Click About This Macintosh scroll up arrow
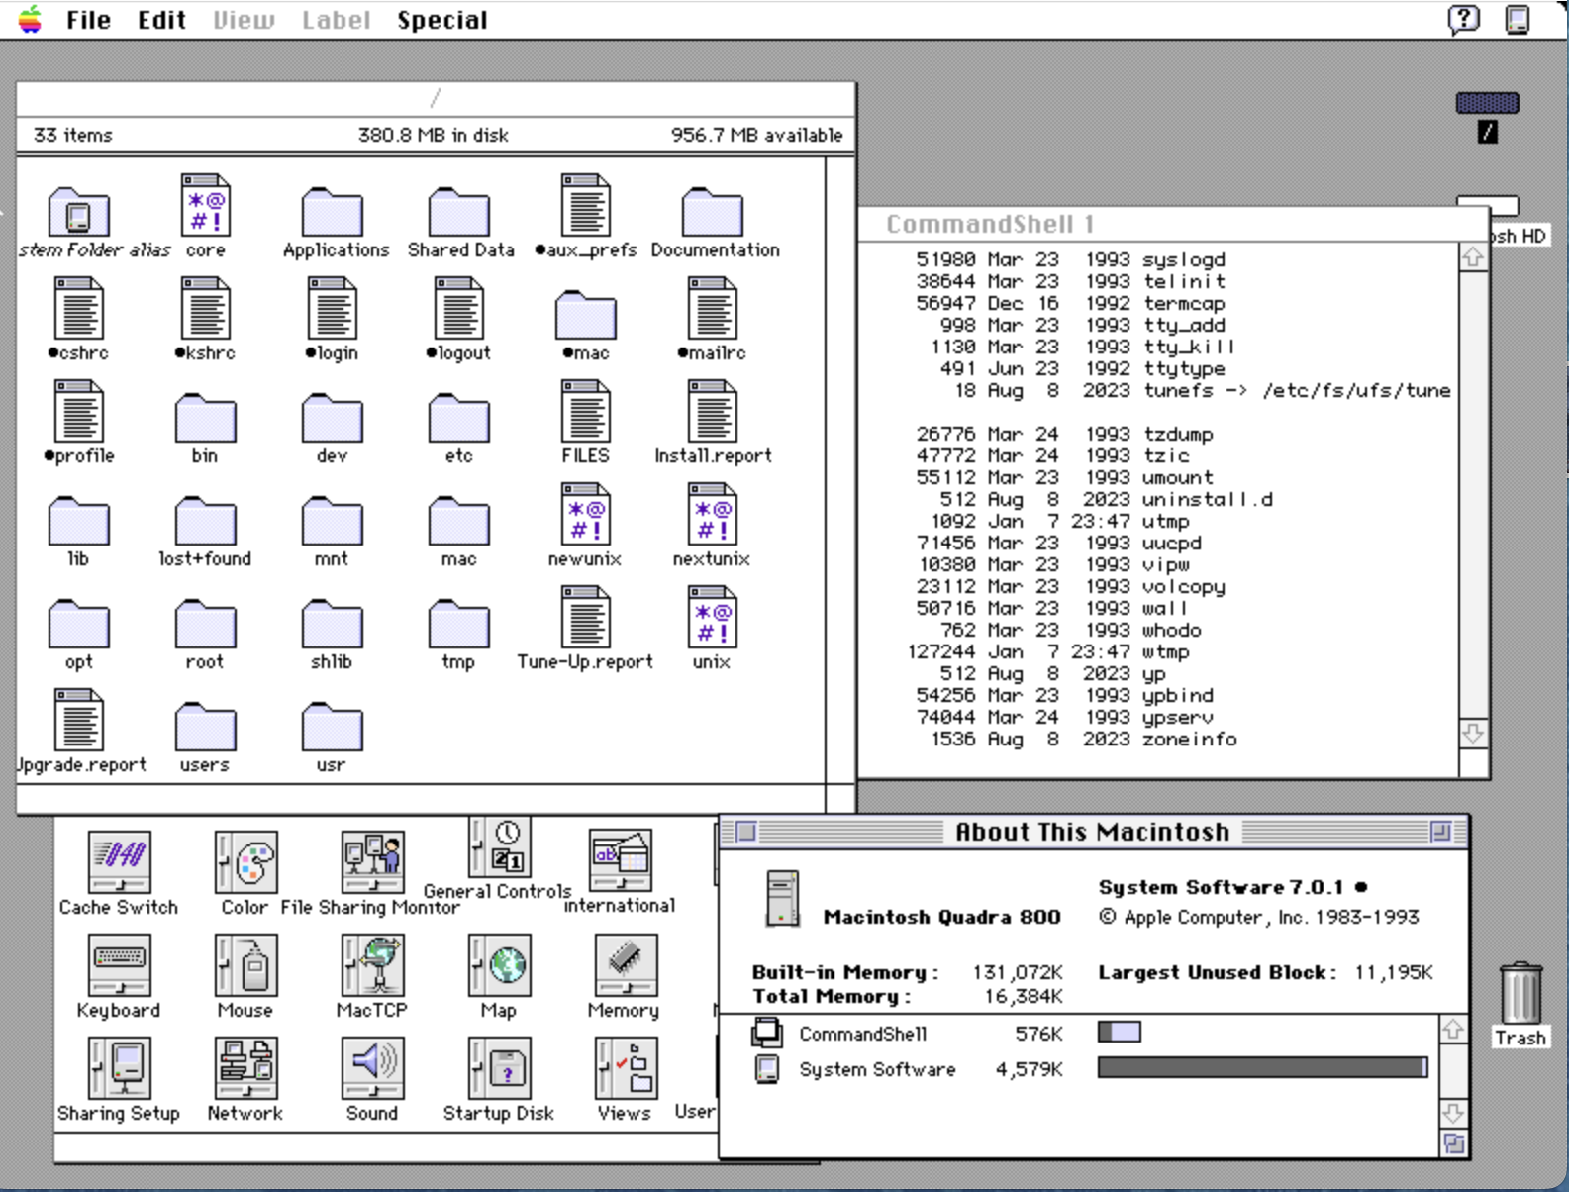1569x1192 pixels. [x=1453, y=1029]
